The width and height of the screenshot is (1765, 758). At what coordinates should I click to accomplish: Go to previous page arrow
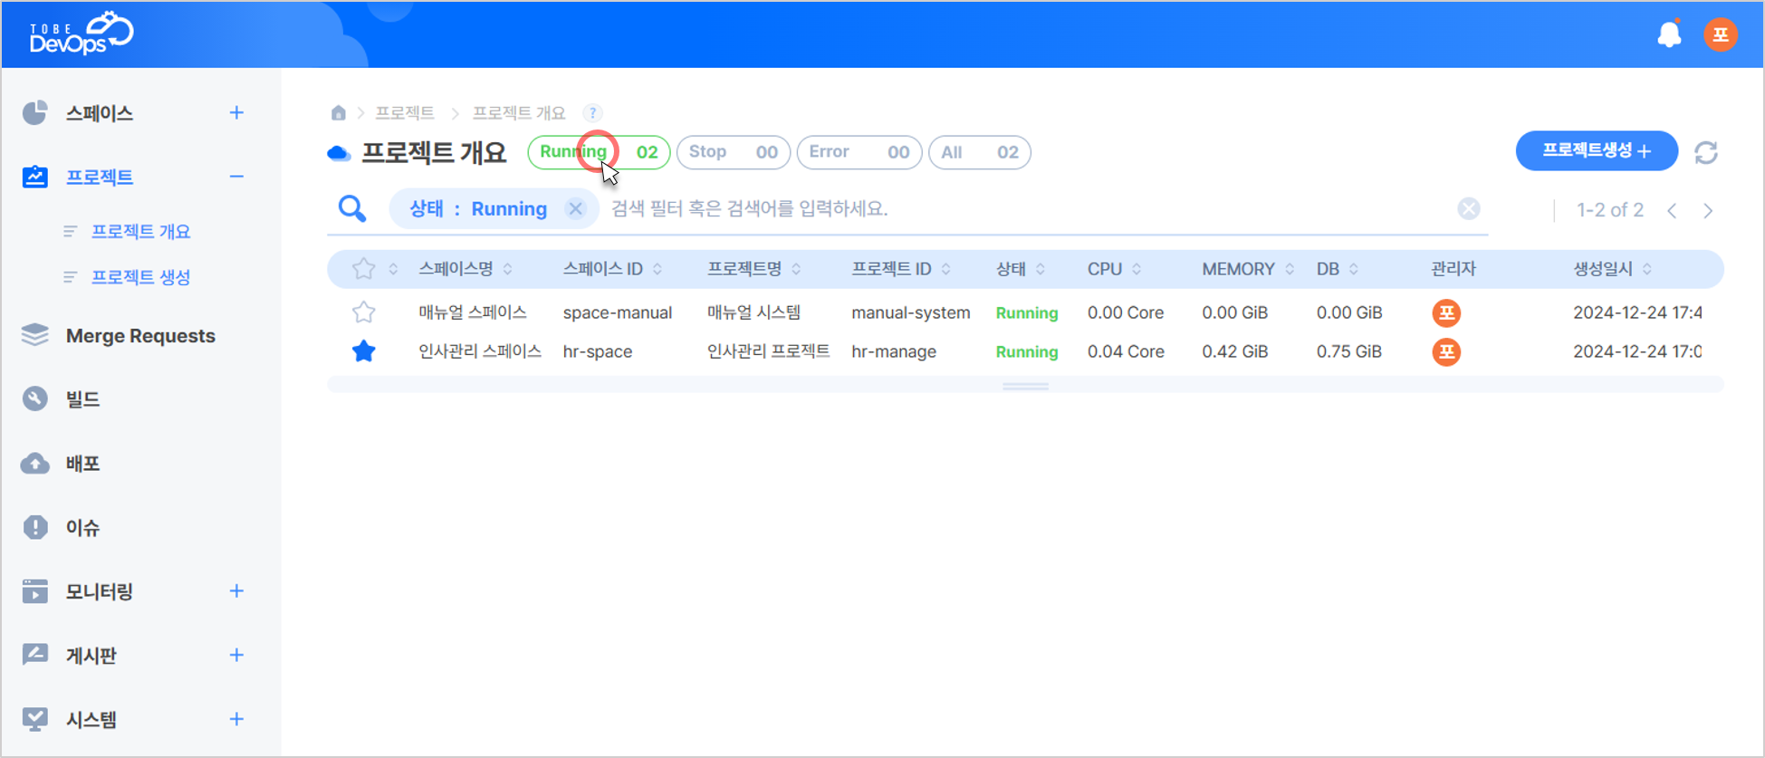[x=1672, y=211]
